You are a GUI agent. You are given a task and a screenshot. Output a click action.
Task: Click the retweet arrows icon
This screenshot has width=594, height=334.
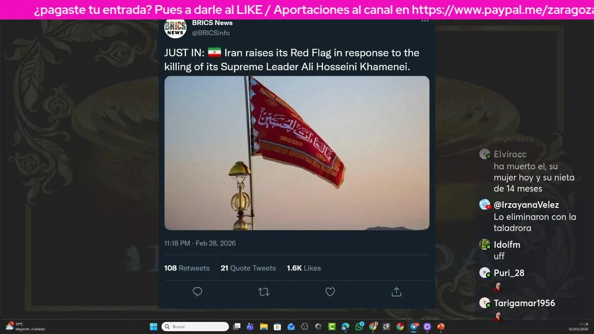tap(264, 292)
